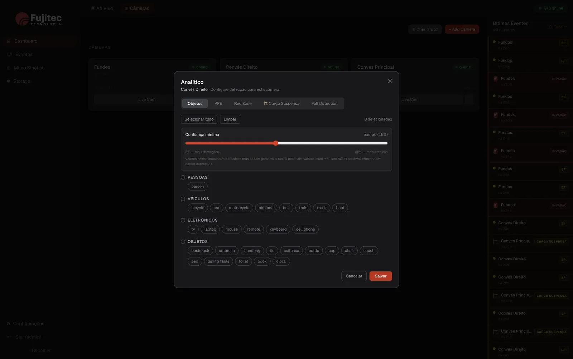Click the Configurações gear icon
This screenshot has height=359, width=573.
pos(8,324)
